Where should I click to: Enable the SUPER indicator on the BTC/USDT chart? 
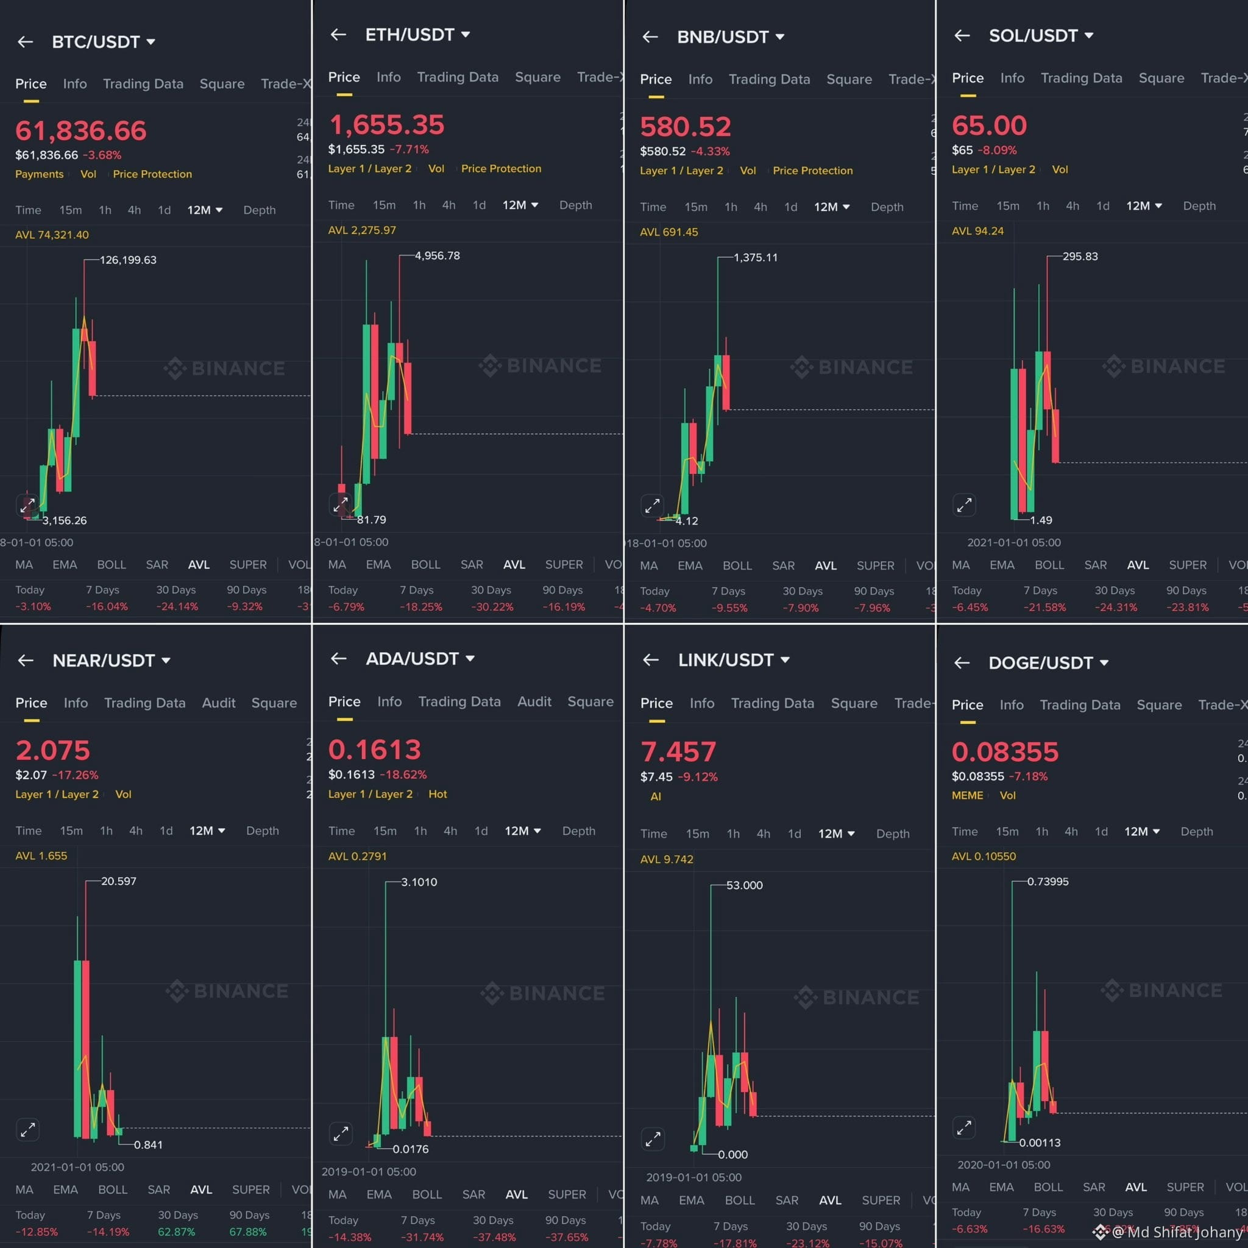coord(248,564)
